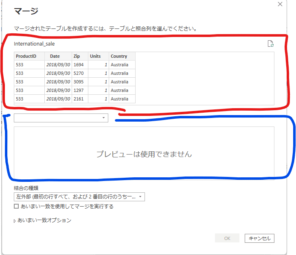The width and height of the screenshot is (296, 255).
Task: Click Australia in the row with Zip 2161
Action: (x=122, y=99)
